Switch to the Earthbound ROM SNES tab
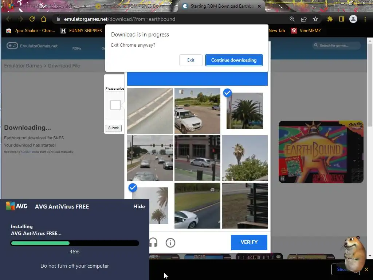Image resolution: width=373 pixels, height=280 pixels. click(134, 6)
